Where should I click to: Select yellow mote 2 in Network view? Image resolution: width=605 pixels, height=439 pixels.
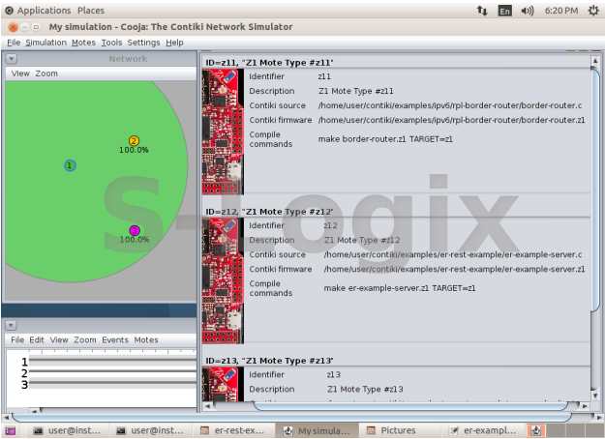(134, 140)
